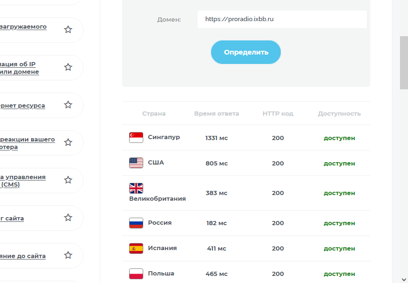Select the Великобритания country name
The width and height of the screenshot is (408, 283).
(x=157, y=199)
